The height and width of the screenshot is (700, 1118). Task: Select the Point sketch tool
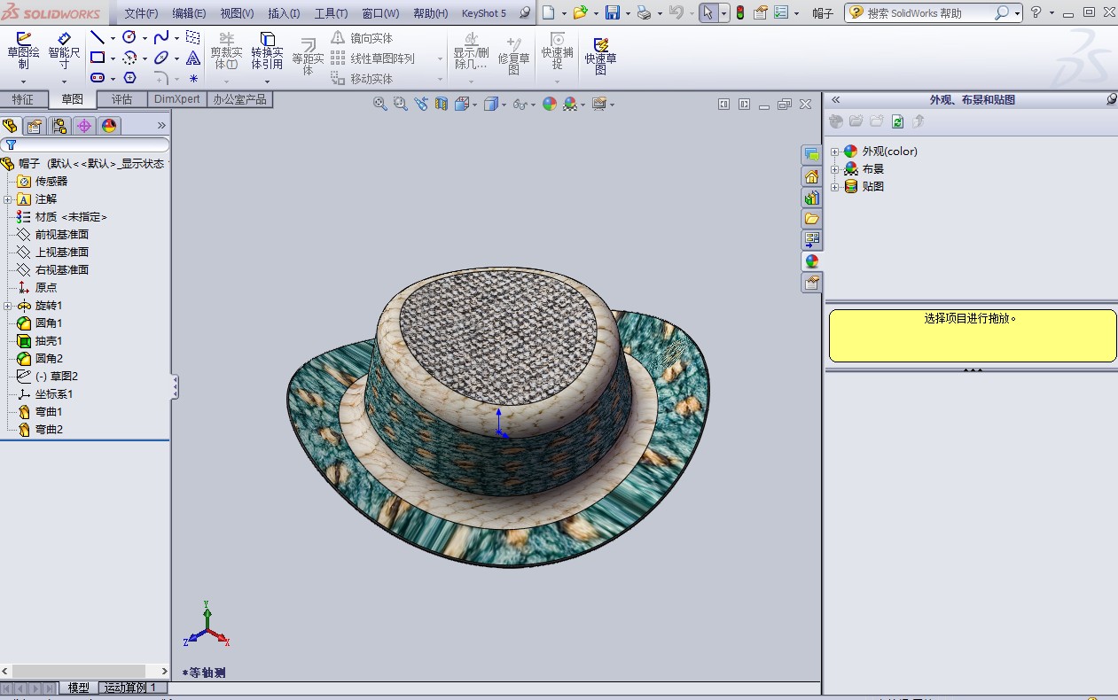click(x=193, y=78)
